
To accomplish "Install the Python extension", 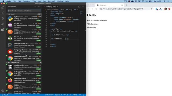I will (39, 21).
